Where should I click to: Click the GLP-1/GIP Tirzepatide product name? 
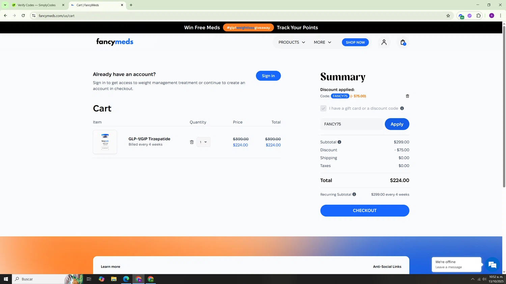[x=149, y=139]
